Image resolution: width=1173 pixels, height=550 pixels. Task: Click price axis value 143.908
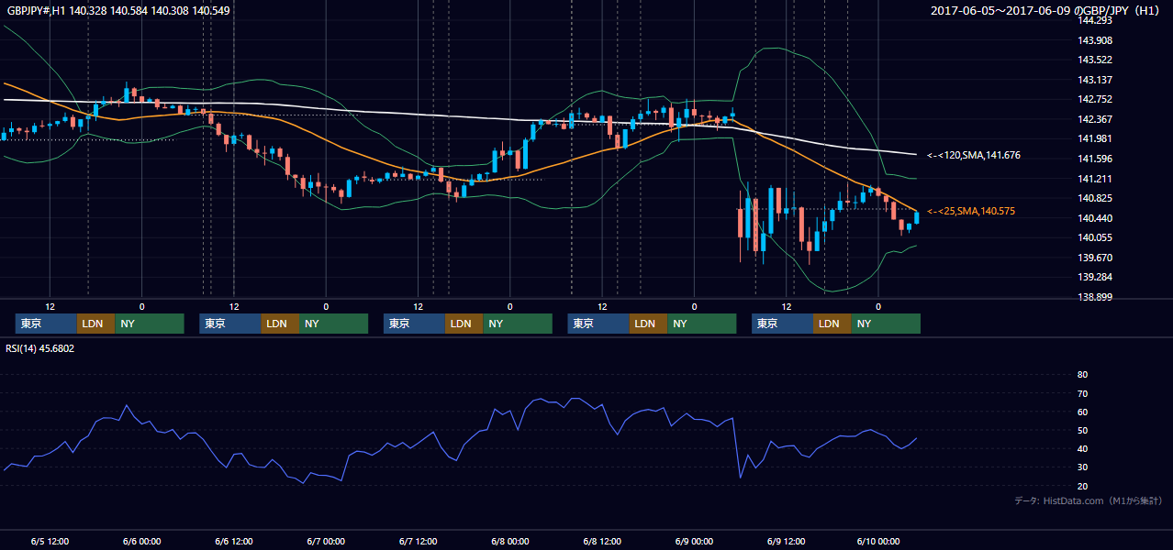click(1095, 40)
